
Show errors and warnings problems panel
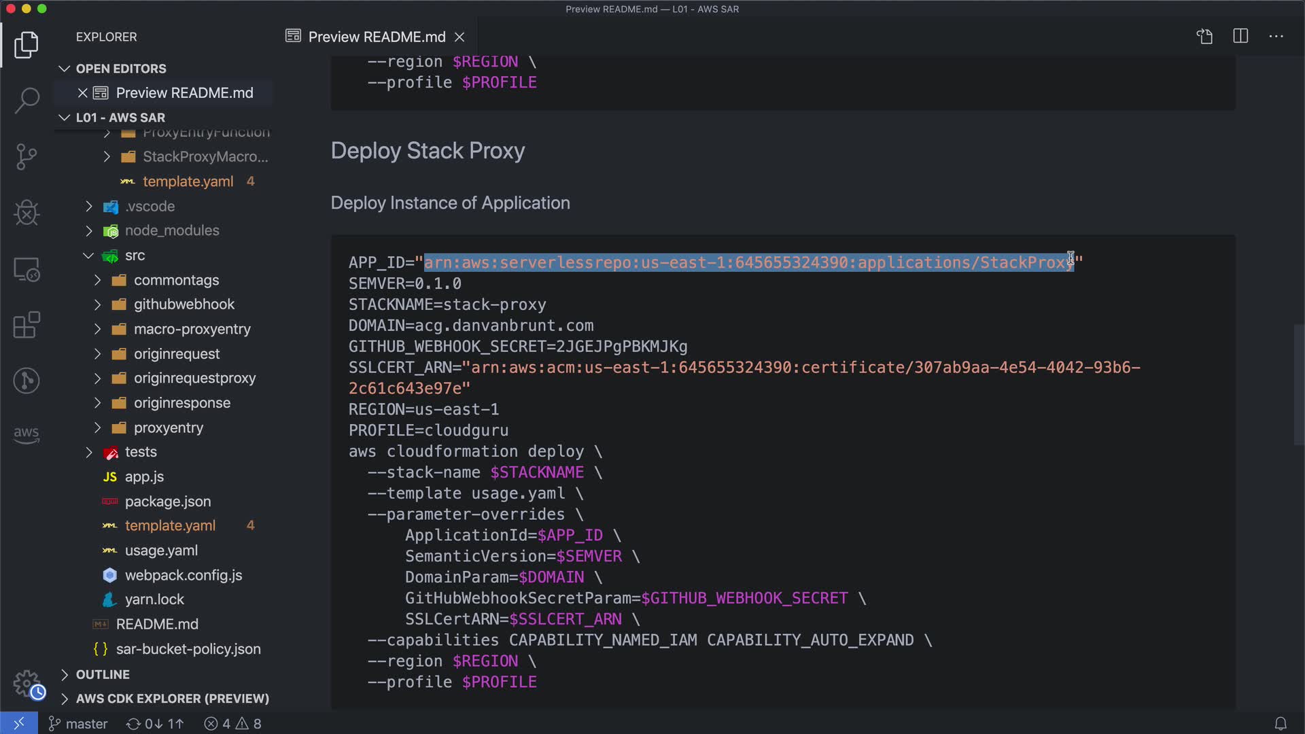pos(233,724)
